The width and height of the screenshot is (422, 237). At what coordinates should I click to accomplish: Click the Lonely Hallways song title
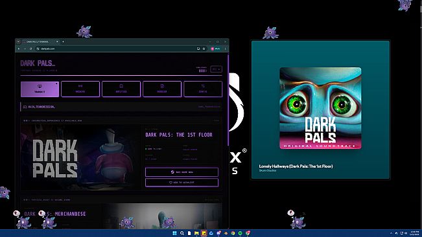(x=296, y=166)
